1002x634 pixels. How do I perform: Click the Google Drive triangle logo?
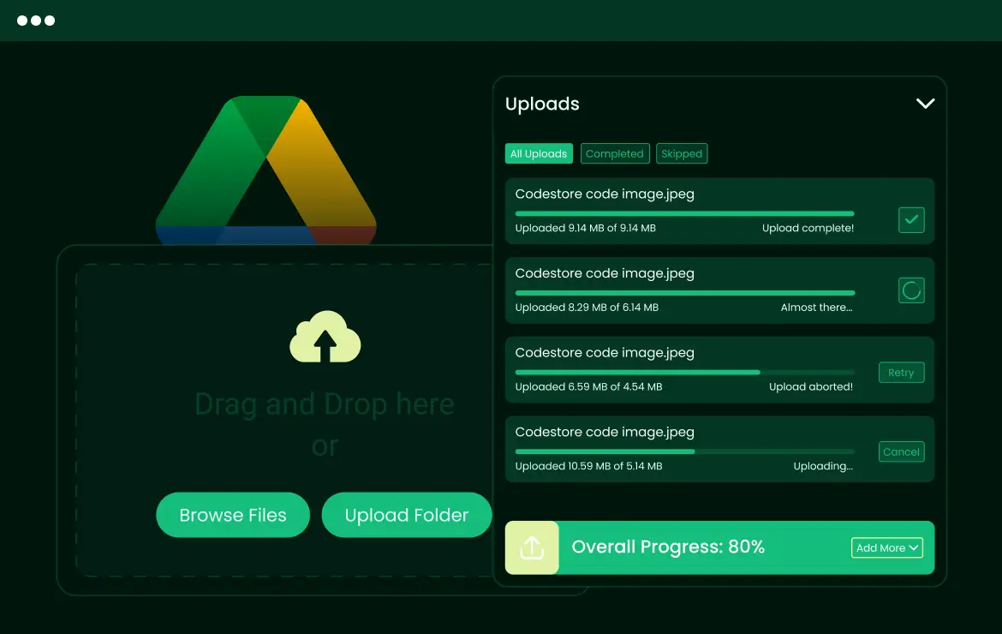tap(265, 170)
